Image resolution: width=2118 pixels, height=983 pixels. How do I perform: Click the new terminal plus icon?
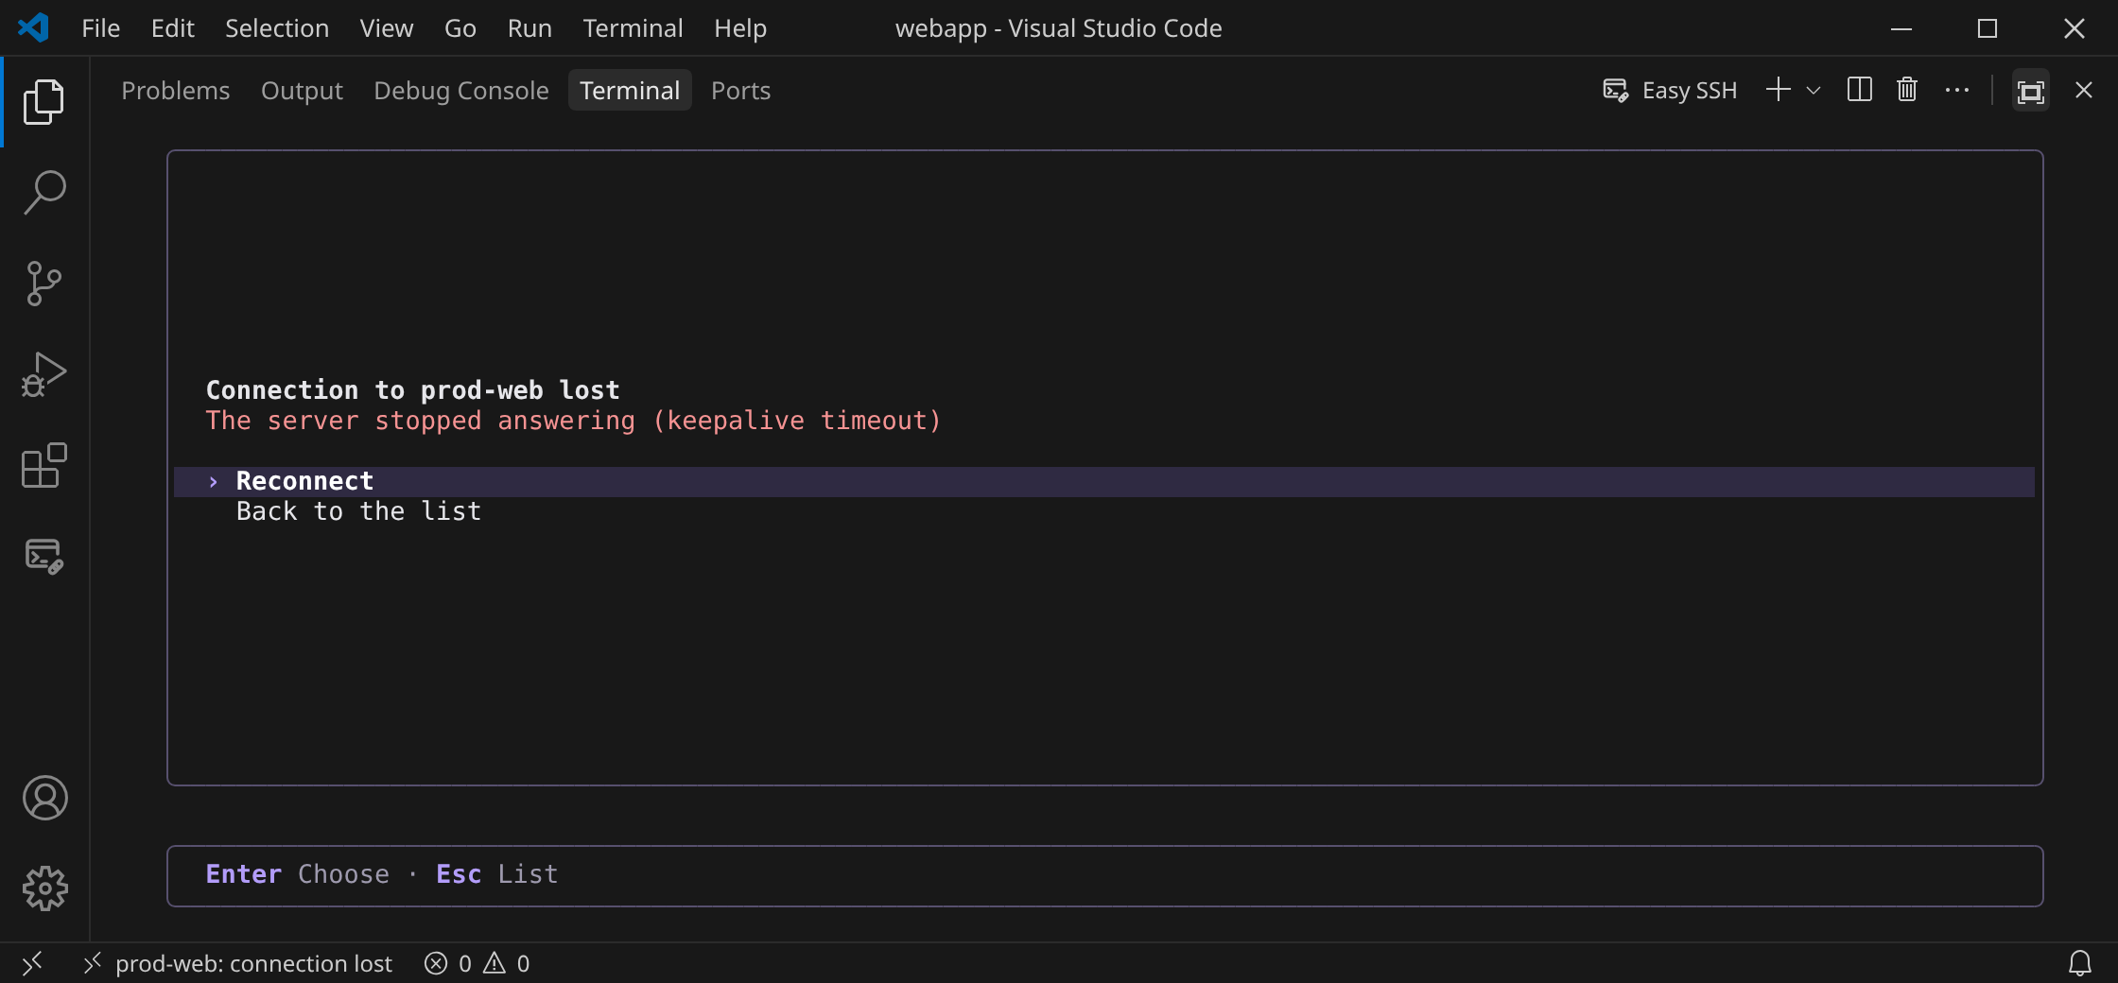click(1778, 90)
